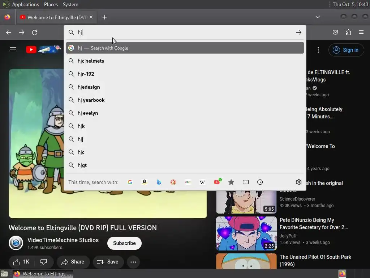Search open tabs using the tabs icon
Image resolution: width=370 pixels, height=278 pixels.
[246, 182]
